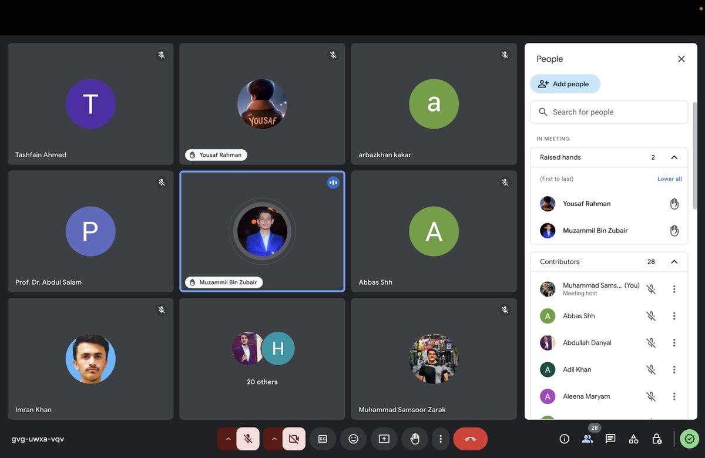Screen dimensions: 705x458
Task: Toggle the microphone mute button
Action: [x=248, y=439]
